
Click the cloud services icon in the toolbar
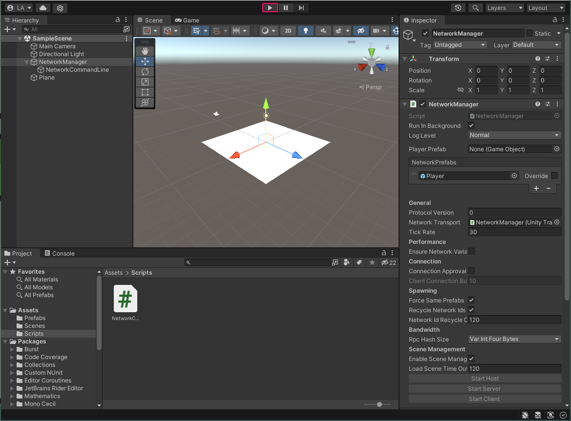coord(43,8)
